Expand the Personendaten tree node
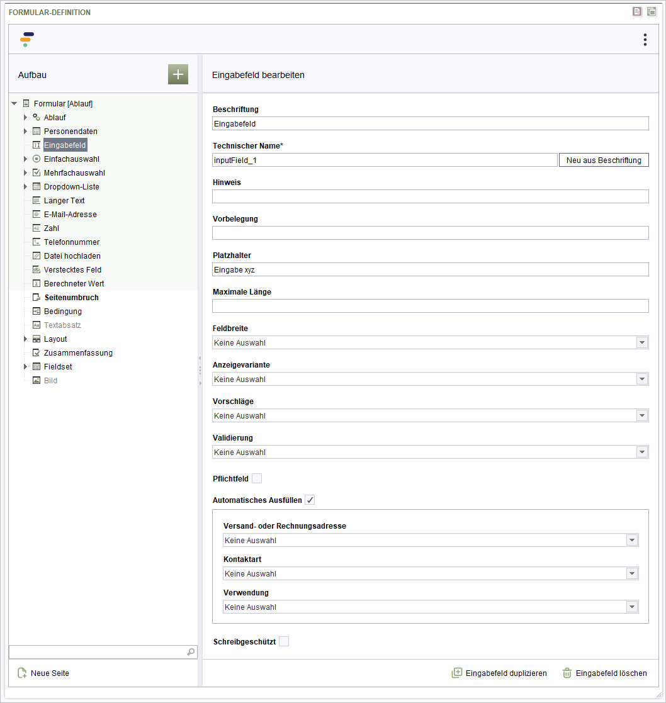 [x=26, y=132]
